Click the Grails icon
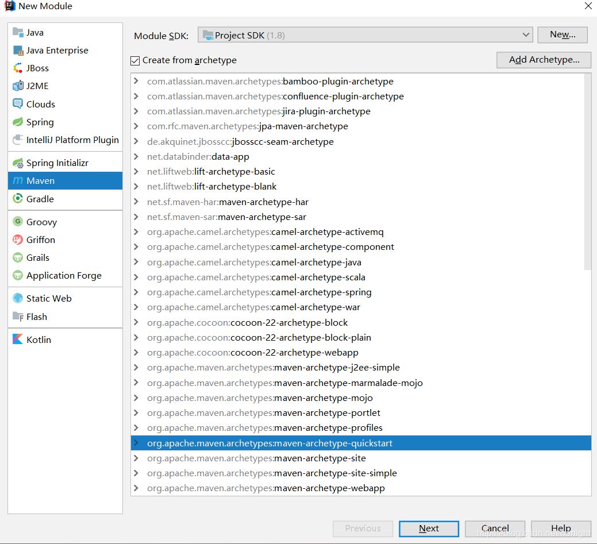This screenshot has width=597, height=544. pos(18,257)
